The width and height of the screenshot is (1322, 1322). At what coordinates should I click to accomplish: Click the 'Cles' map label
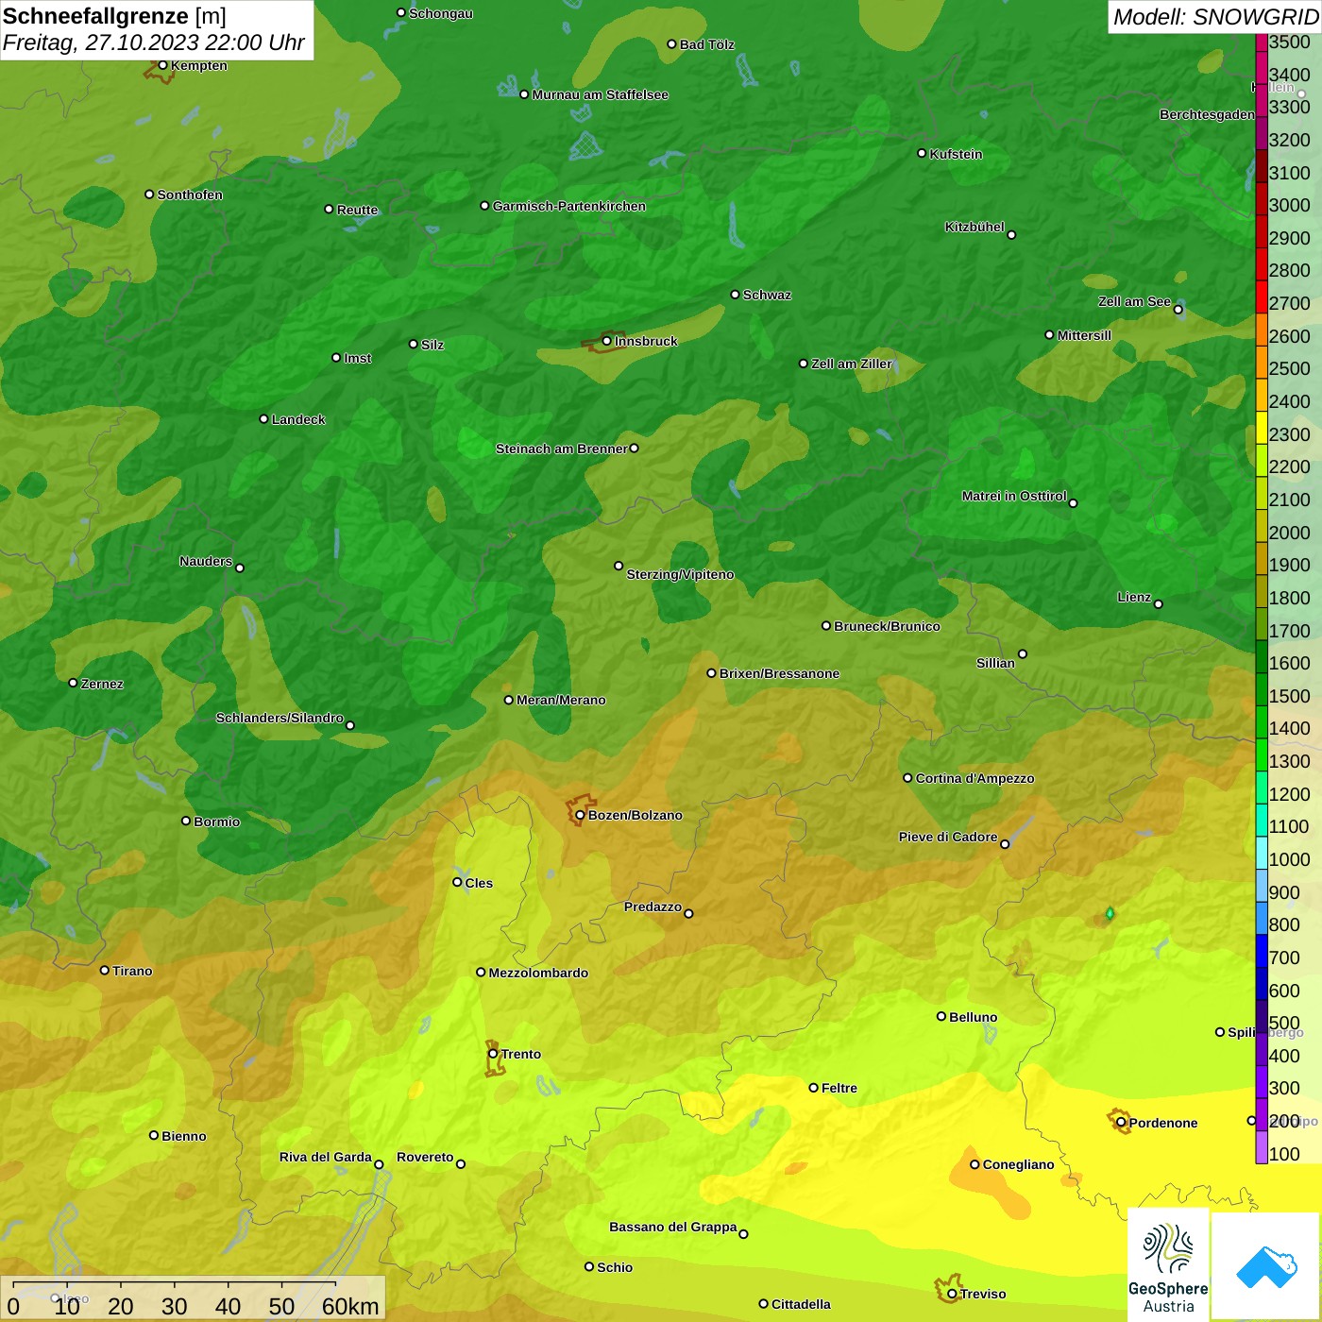pyautogui.click(x=479, y=883)
